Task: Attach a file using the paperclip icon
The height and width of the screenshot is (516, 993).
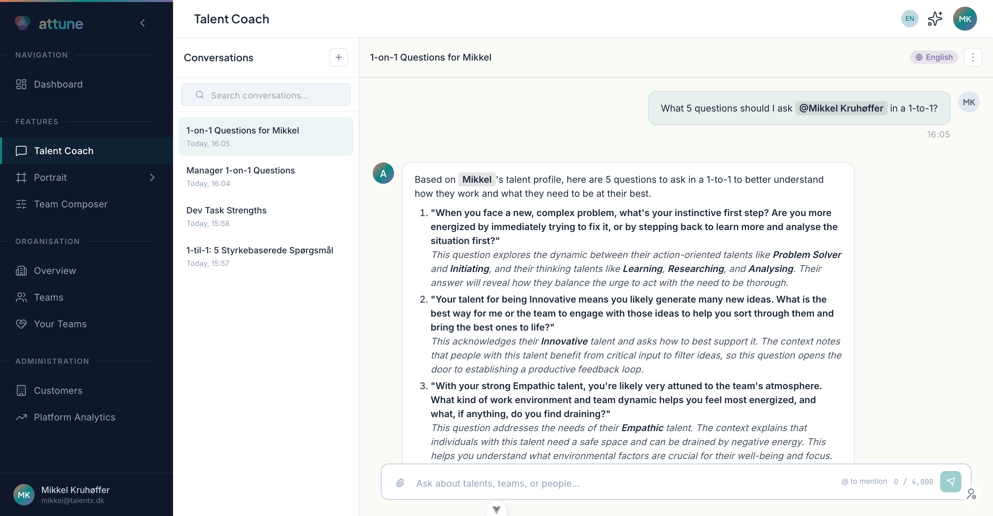Action: tap(400, 483)
